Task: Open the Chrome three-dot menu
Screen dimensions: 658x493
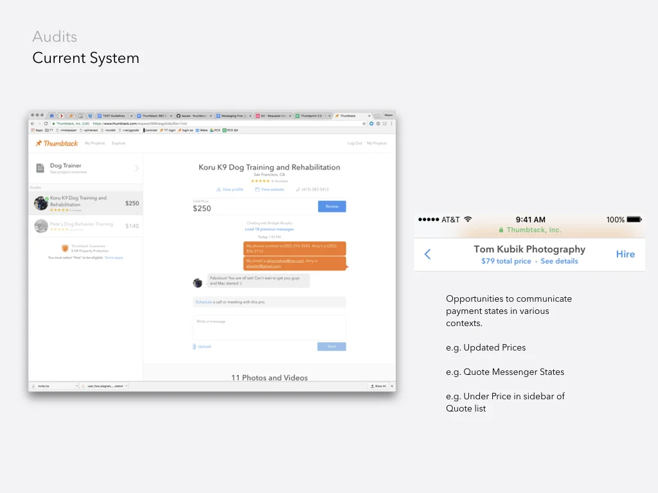Action: [391, 124]
